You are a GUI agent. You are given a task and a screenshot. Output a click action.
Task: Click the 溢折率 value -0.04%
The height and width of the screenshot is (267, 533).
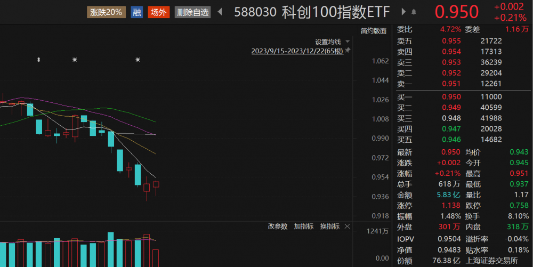pyautogui.click(x=516, y=239)
